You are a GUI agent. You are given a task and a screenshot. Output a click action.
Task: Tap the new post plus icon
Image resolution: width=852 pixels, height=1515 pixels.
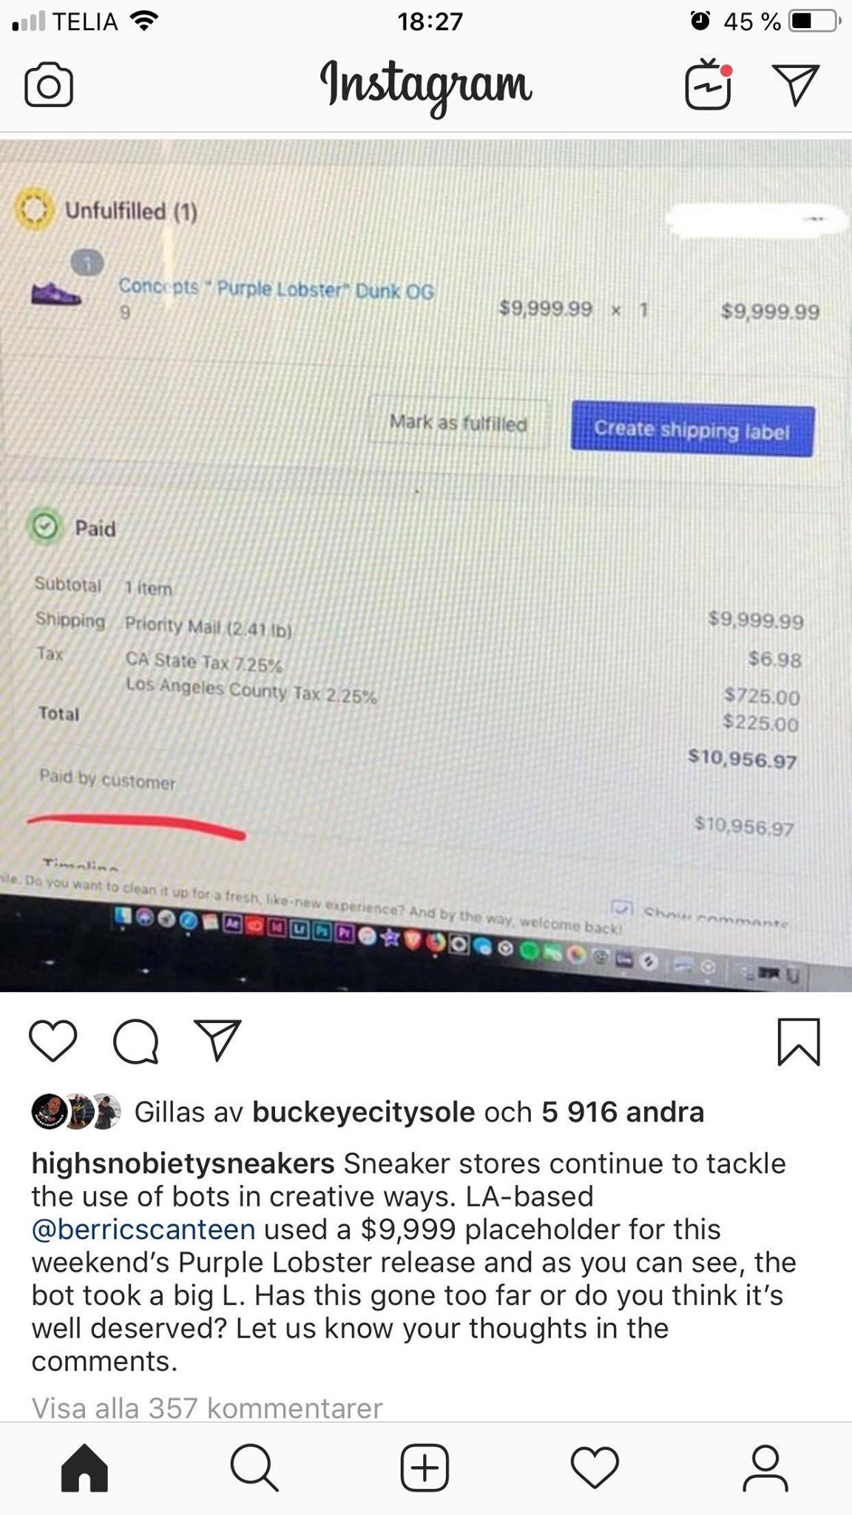click(x=425, y=1467)
